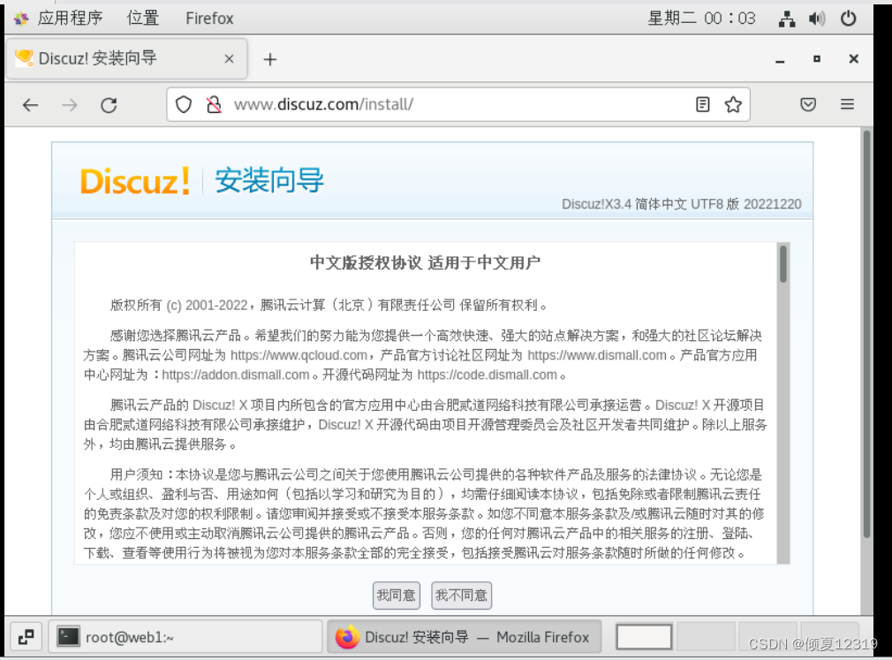Switch to Mozilla Firefox taskbar entry
Viewport: 892px width, 660px height.
click(x=465, y=637)
